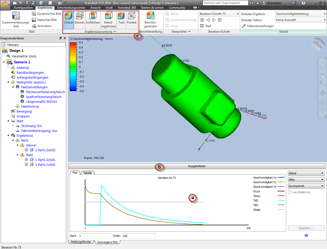Image resolution: width=327 pixels, height=249 pixels.
Task: Click the favorites star icon in title bar
Action: point(258,3)
